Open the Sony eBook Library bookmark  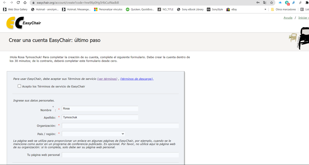click(x=190, y=9)
